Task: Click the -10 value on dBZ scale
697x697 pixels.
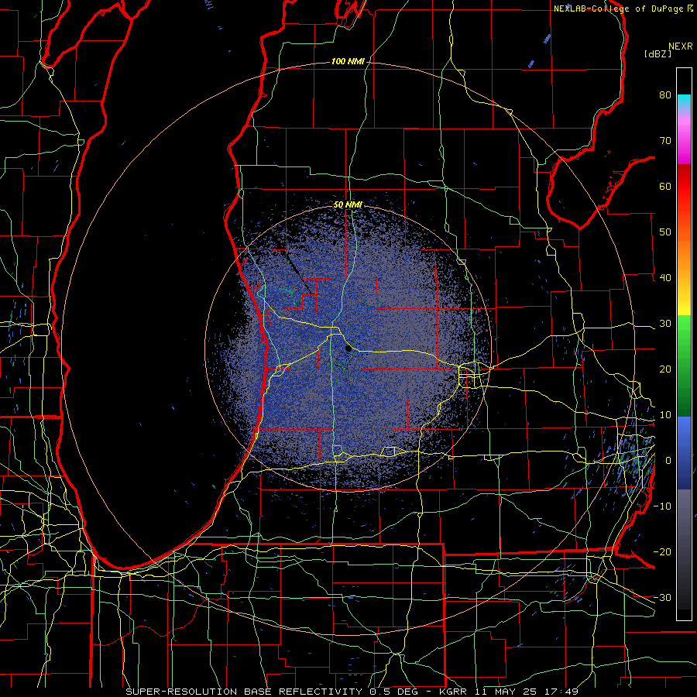Action: [x=662, y=506]
